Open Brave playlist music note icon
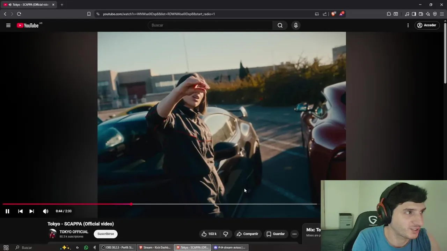The image size is (447, 251). point(407,14)
